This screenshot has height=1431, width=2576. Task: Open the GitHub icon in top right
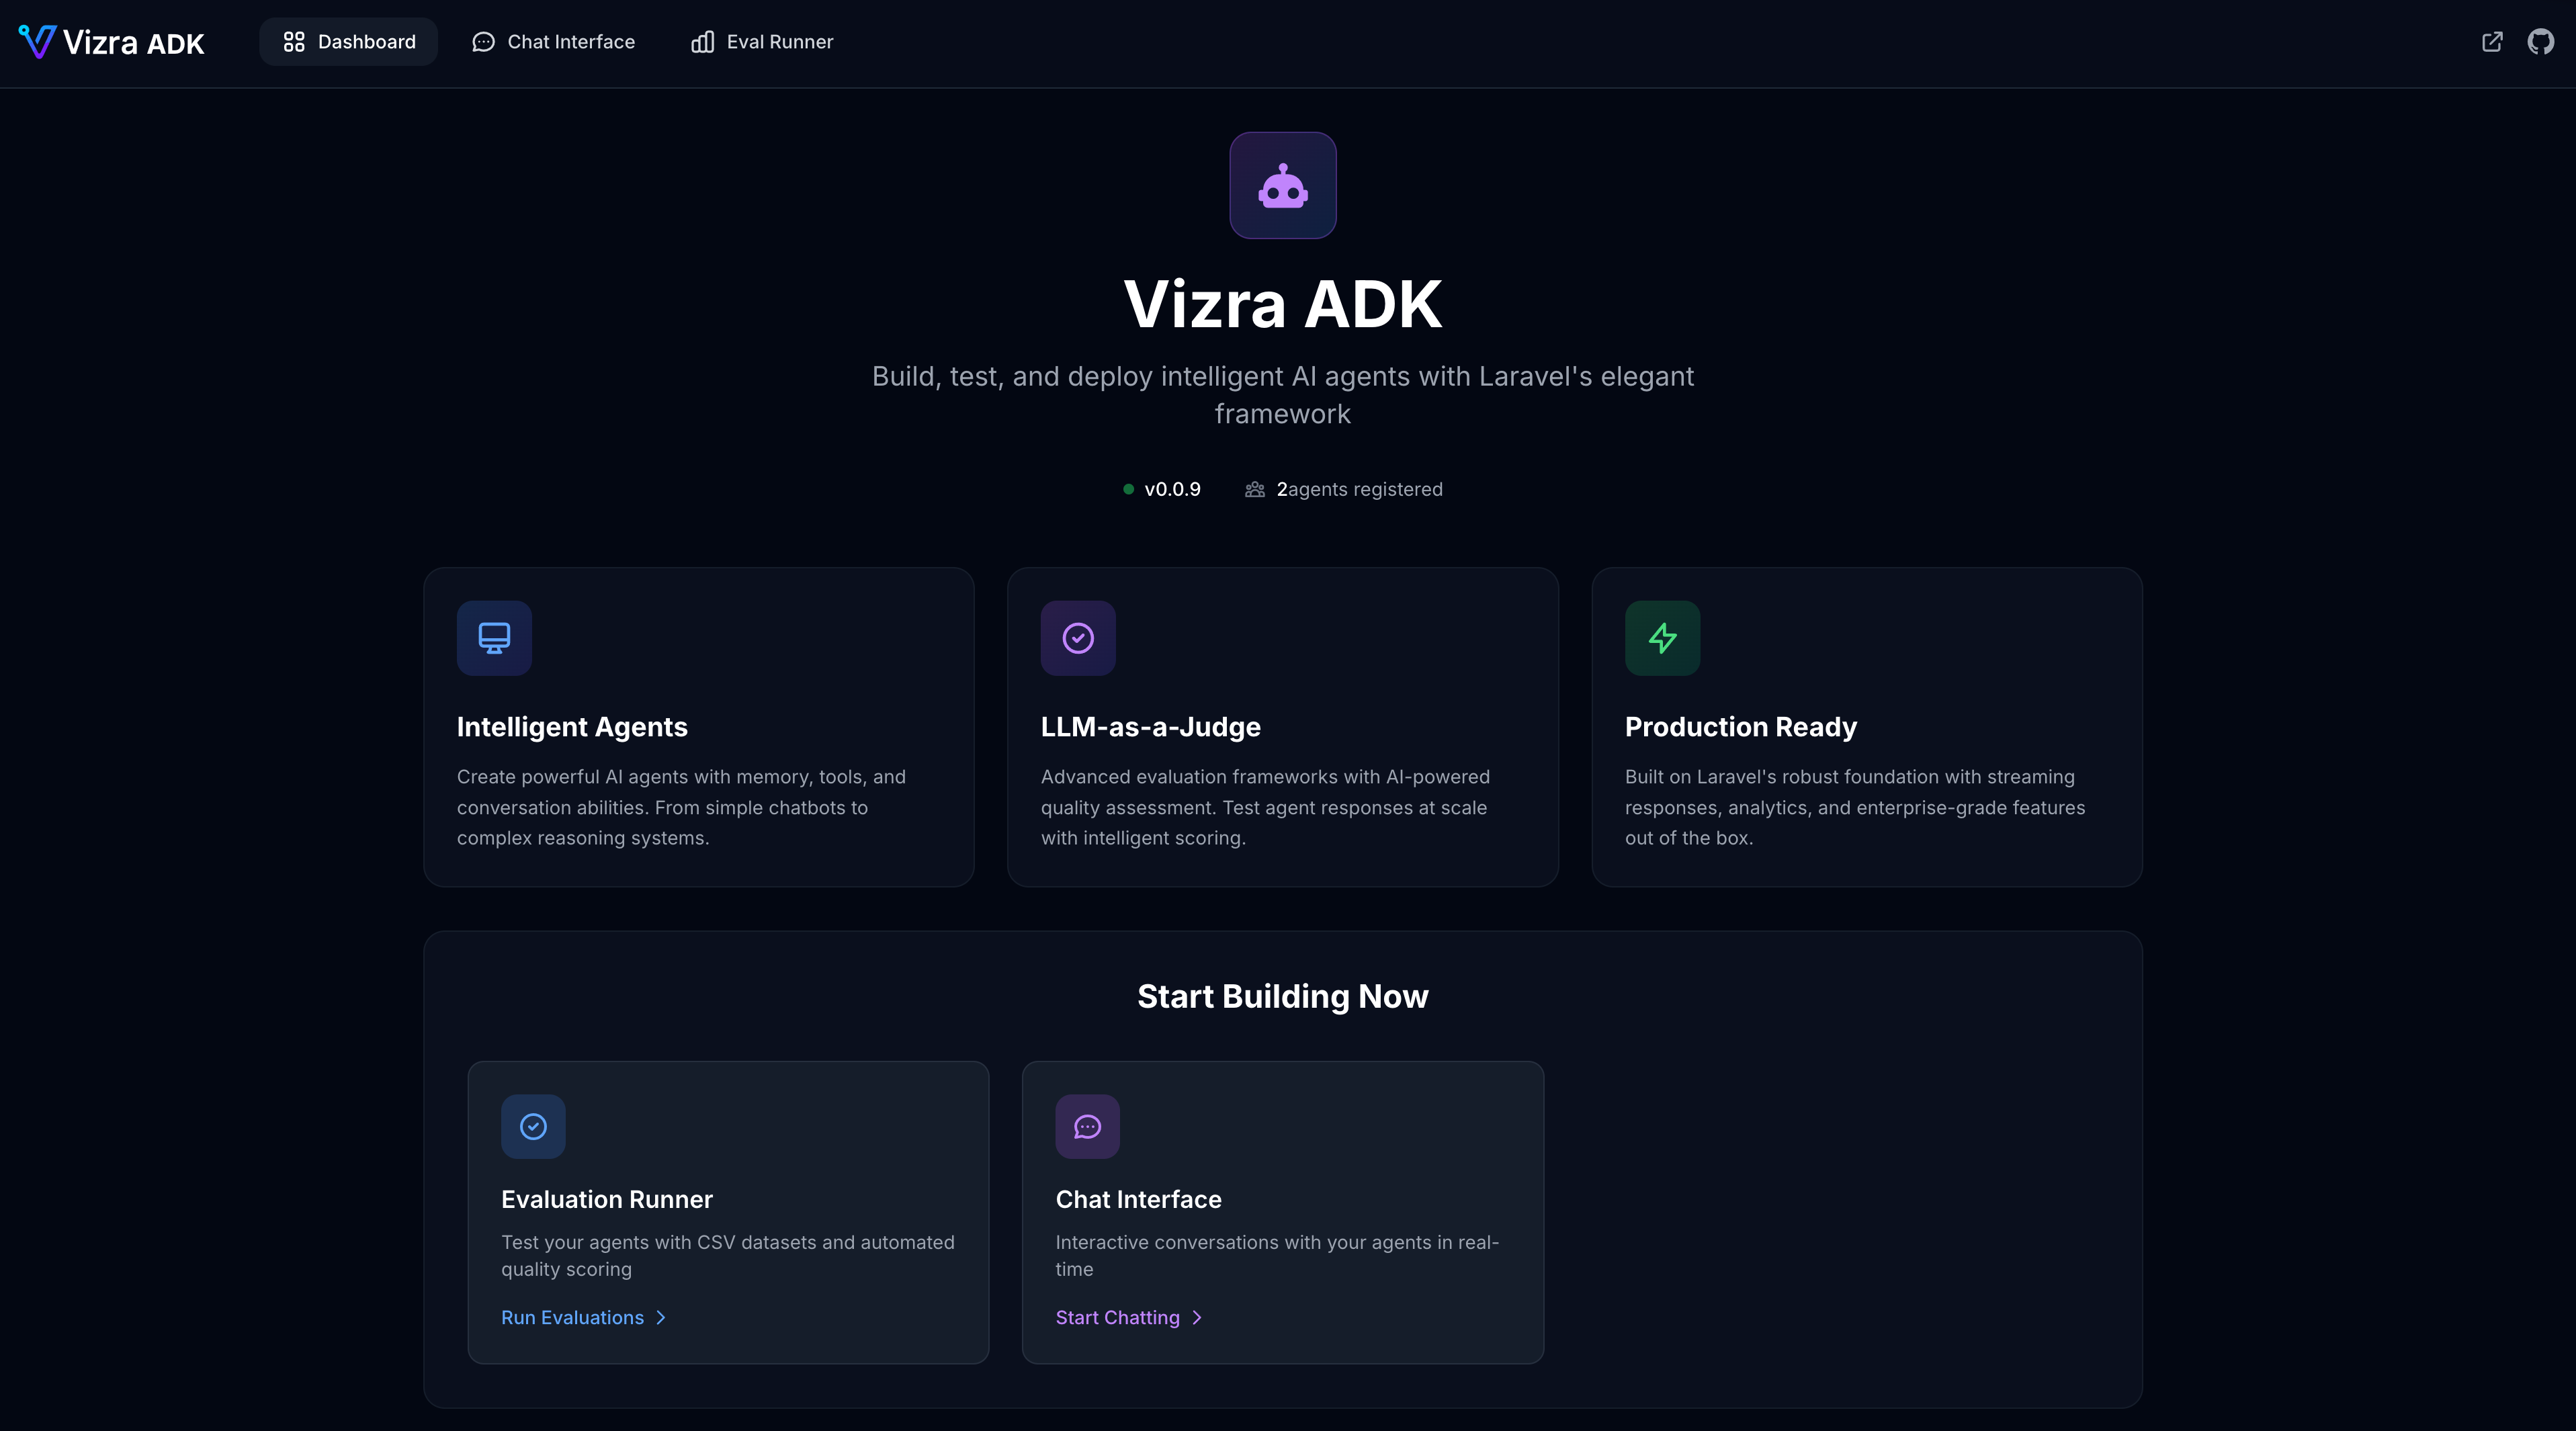click(2541, 42)
